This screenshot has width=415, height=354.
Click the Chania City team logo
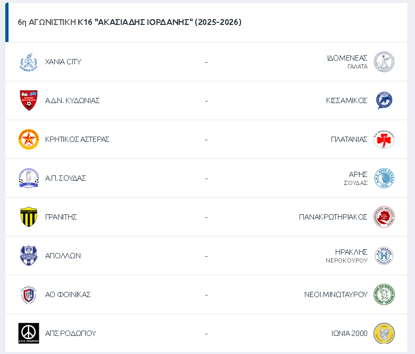[28, 62]
